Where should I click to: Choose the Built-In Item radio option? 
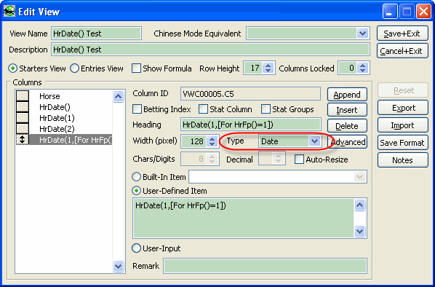click(x=136, y=177)
